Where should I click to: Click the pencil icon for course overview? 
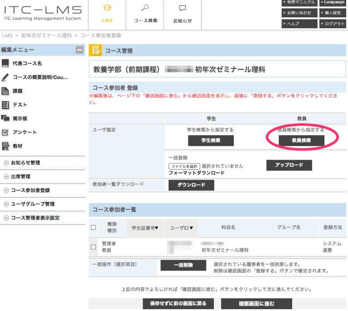5,77
